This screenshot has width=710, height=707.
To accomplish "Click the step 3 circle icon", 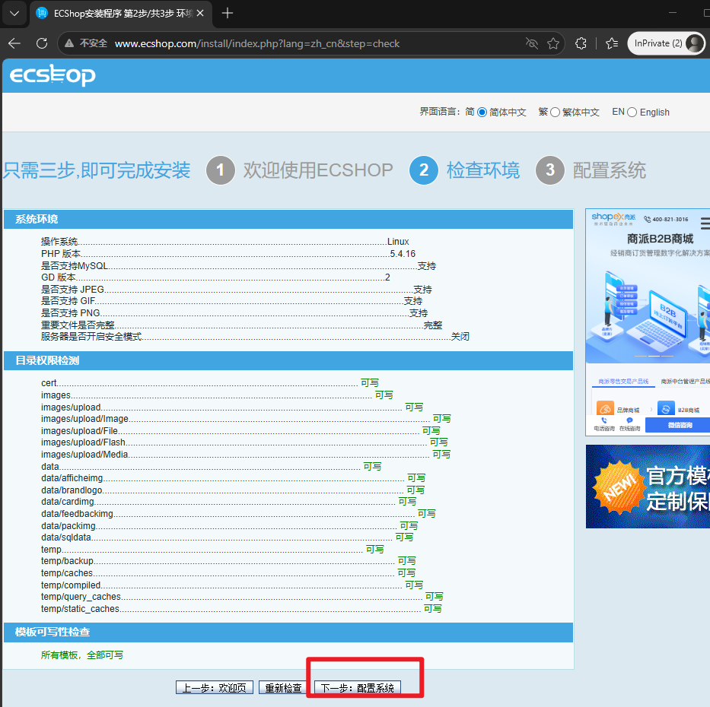I will 550,170.
